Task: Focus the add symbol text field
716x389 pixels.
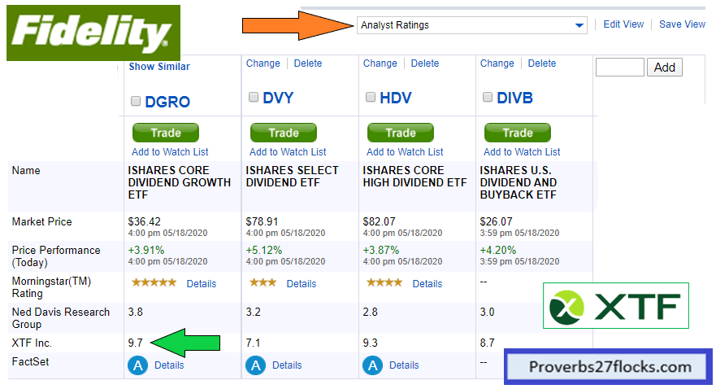Action: [619, 68]
